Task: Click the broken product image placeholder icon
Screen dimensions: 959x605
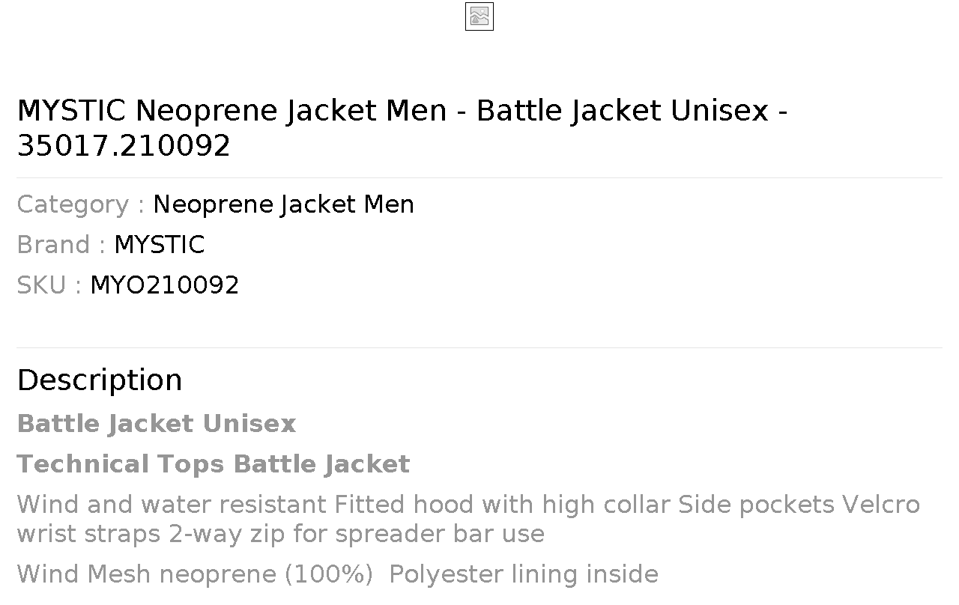Action: (479, 17)
